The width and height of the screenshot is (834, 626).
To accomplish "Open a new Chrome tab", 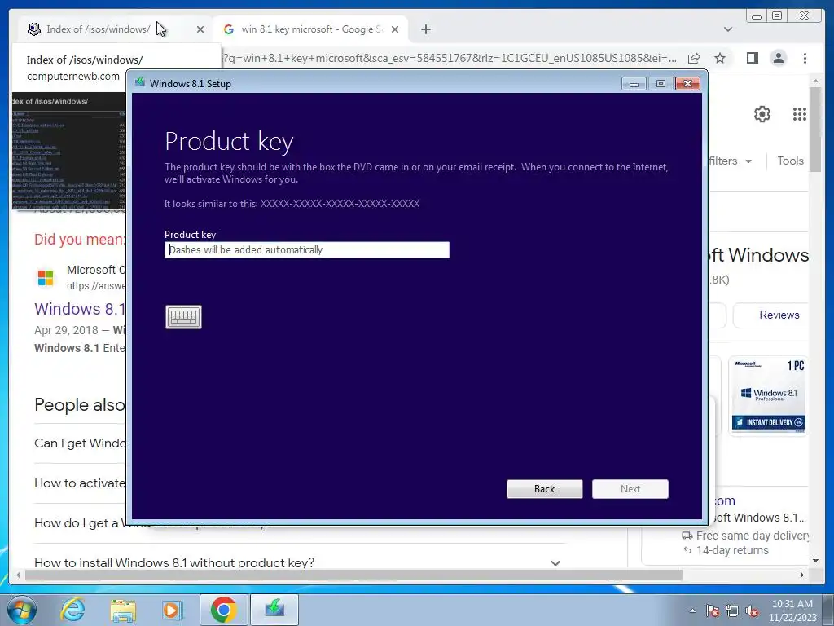I will (x=425, y=29).
